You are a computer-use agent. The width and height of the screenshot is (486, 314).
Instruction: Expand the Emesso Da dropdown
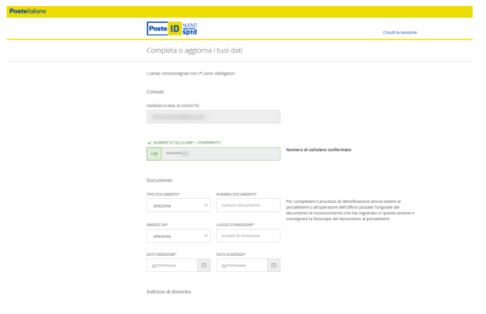pos(178,236)
